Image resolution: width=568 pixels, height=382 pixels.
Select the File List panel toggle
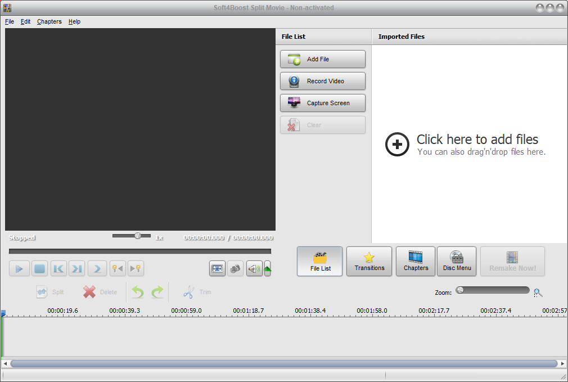(319, 261)
